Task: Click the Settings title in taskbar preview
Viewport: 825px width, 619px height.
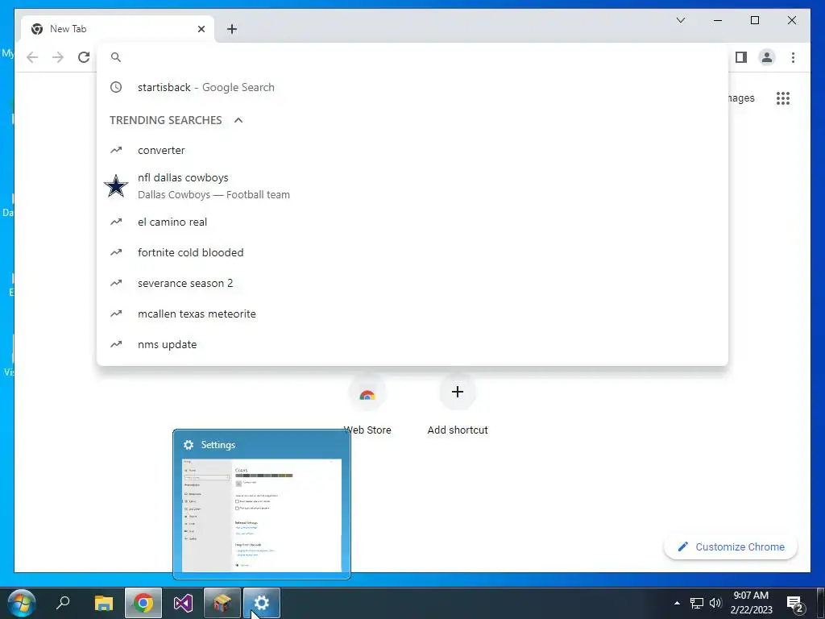Action: coord(218,445)
